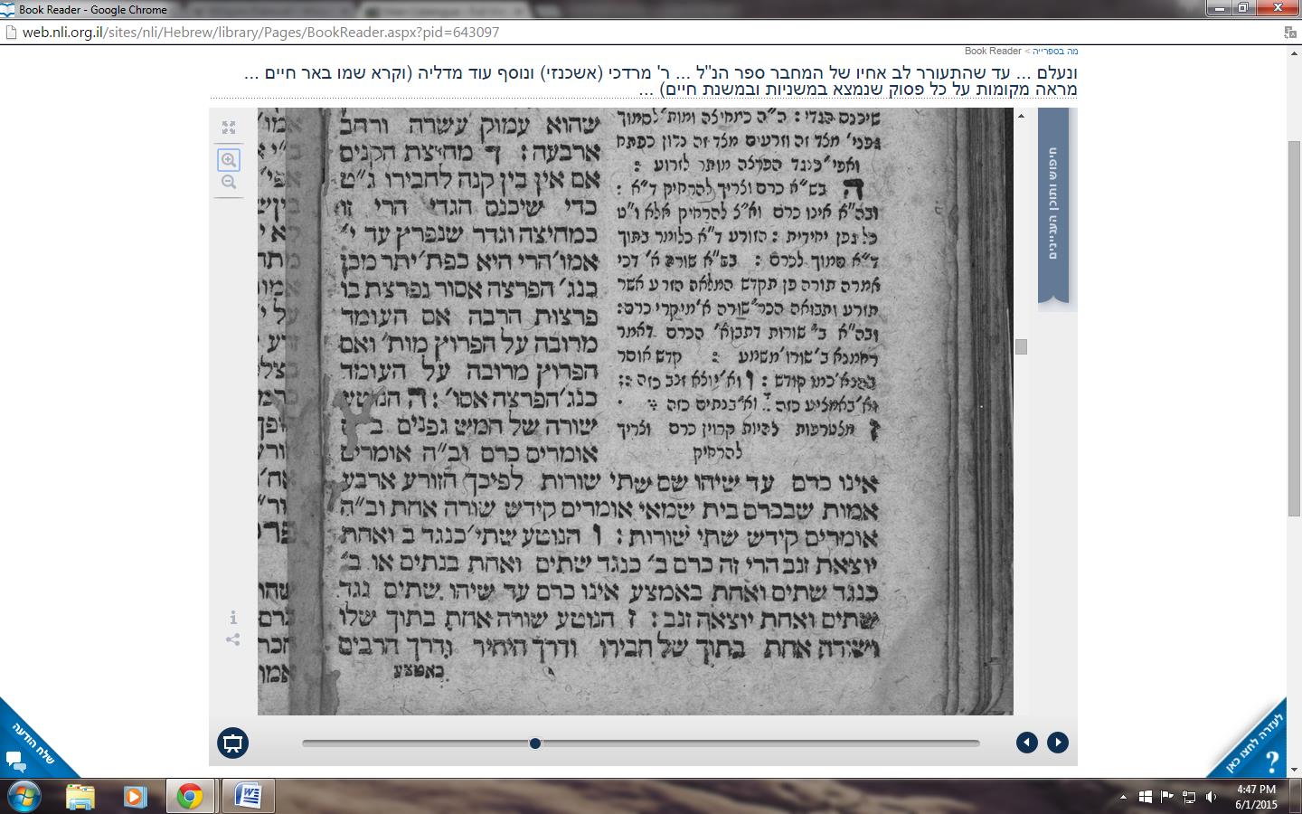Go to next page with right arrow
Screen dimensions: 1302x814
pos(1057,743)
